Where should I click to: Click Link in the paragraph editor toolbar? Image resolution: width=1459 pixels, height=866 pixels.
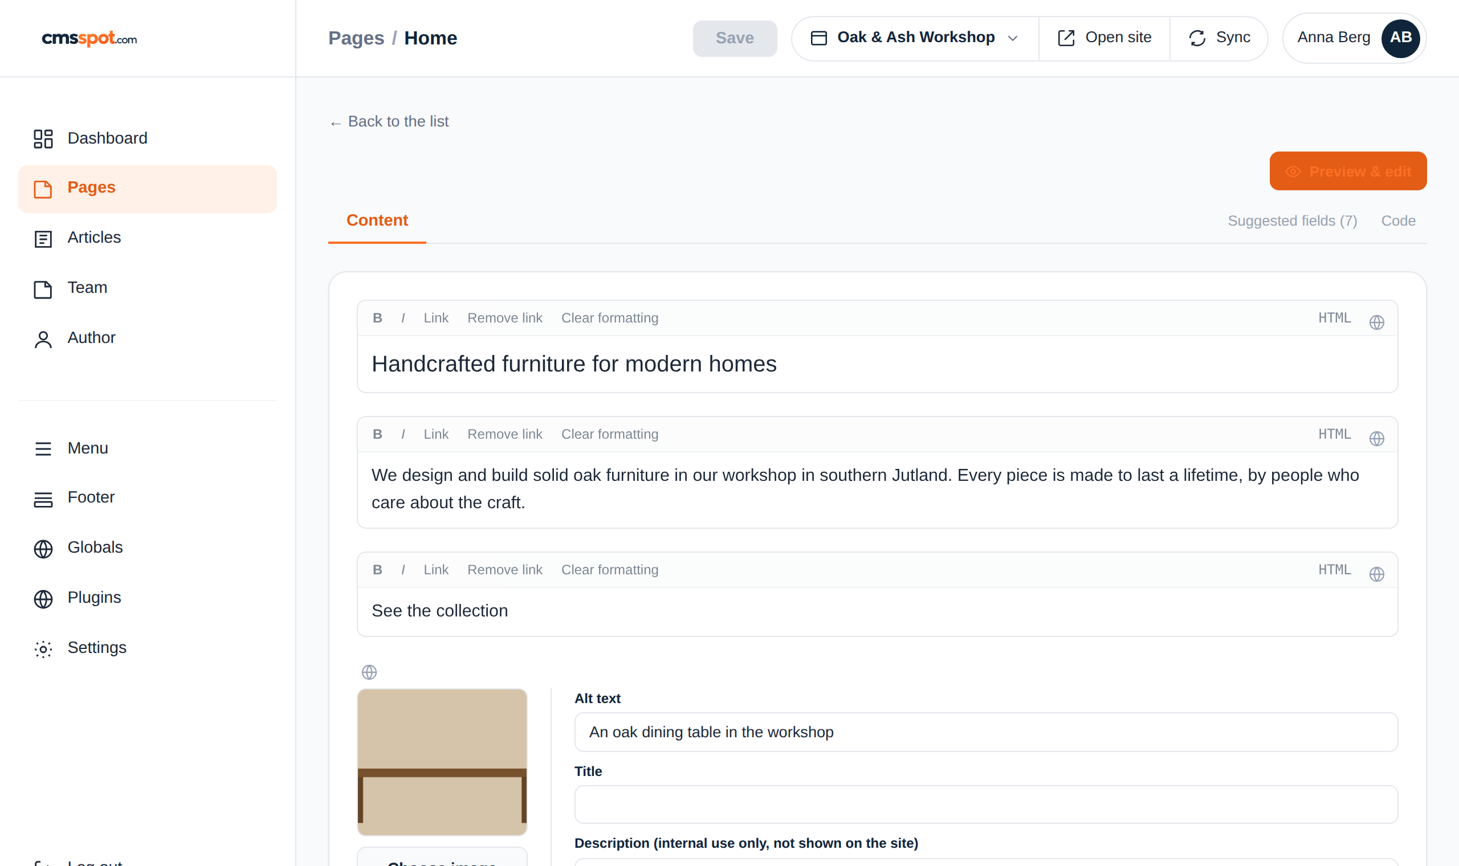point(436,434)
